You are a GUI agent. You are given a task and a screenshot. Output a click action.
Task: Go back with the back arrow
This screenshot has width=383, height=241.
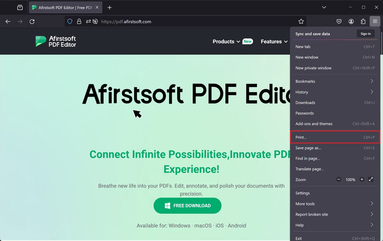pos(8,21)
